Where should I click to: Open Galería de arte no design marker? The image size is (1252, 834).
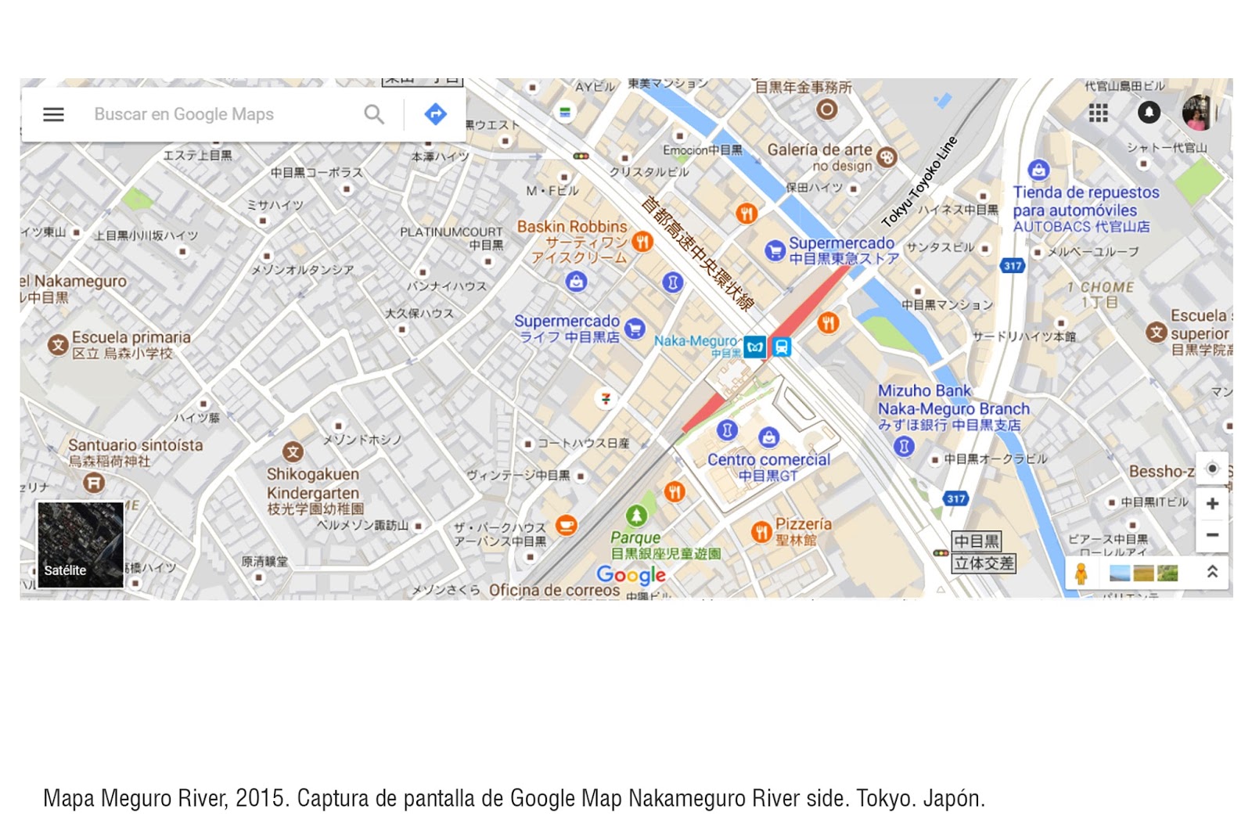[x=887, y=157]
